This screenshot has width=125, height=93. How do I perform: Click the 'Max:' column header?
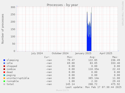click(x=115, y=57)
